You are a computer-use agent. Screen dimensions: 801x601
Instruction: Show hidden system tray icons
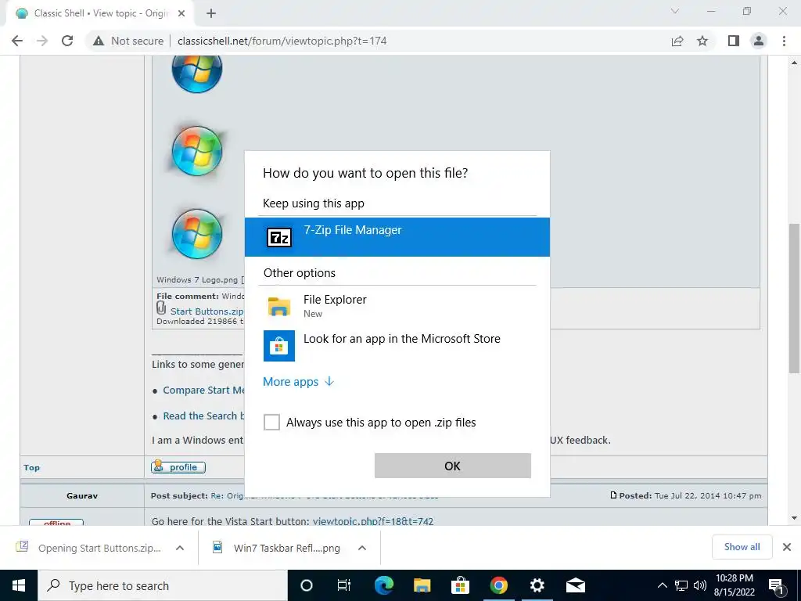pos(662,585)
